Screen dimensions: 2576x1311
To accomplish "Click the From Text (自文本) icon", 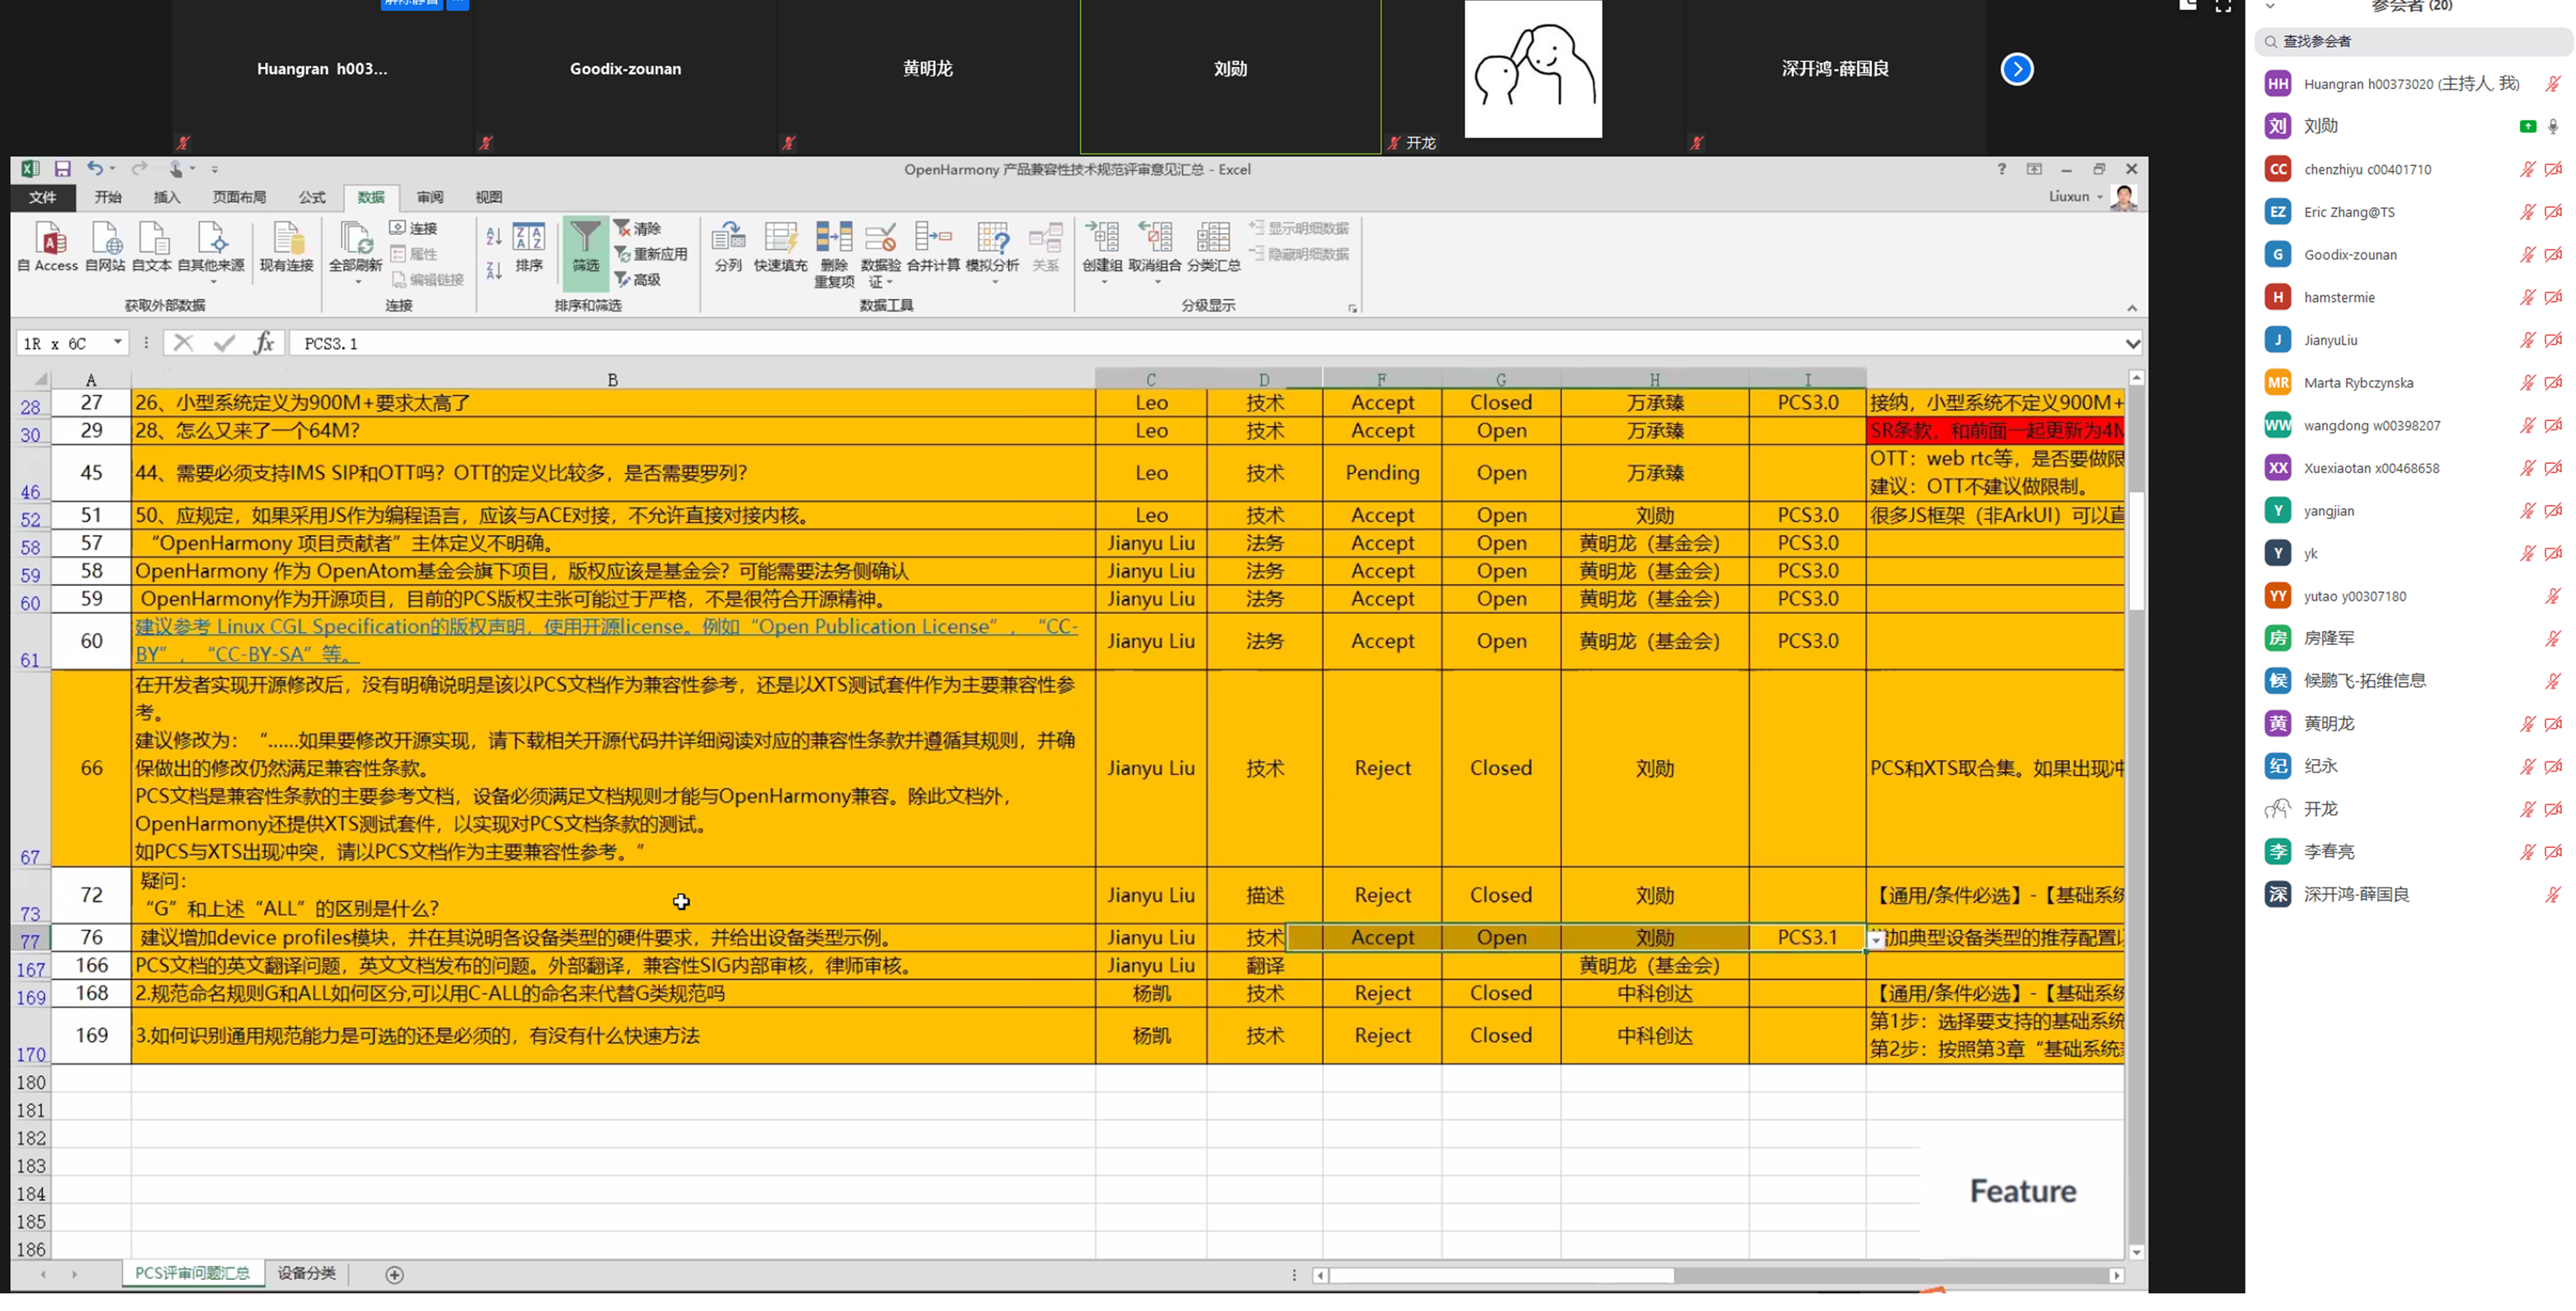I will [152, 247].
